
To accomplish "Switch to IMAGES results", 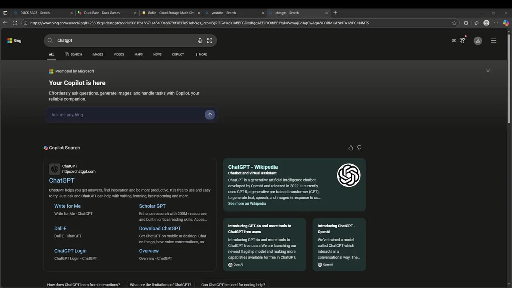I will [98, 54].
